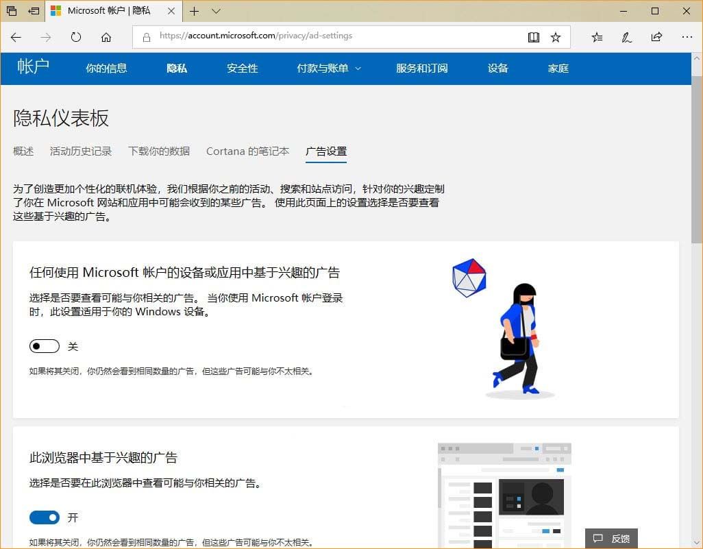
Task: Disable the 此浏览器中基于兴趣的广告 toggle
Action: [x=45, y=517]
